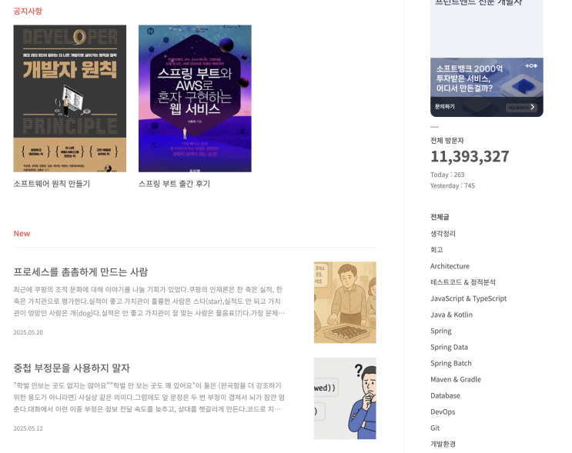Open the 스프링 부트와 AWS book cover thumbnail
This screenshot has width=572, height=453.
(195, 98)
